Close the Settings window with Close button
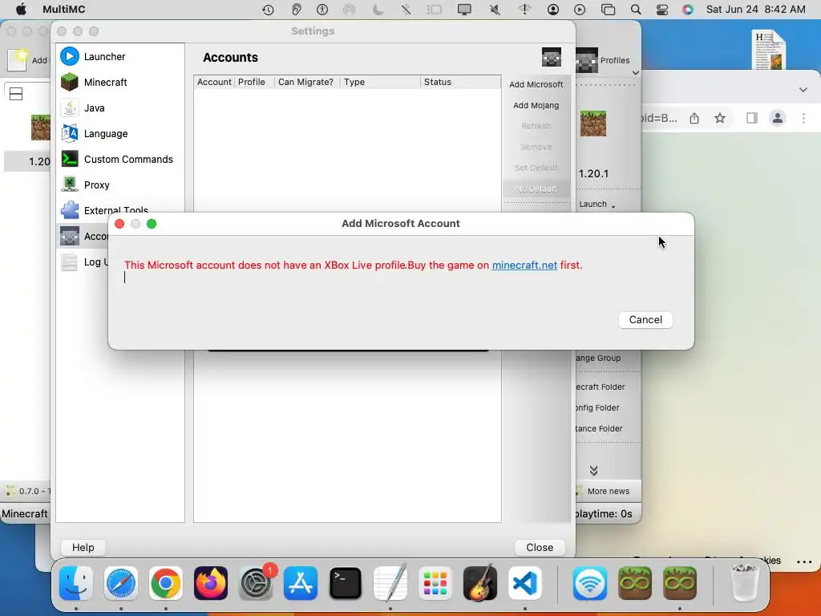 coord(540,547)
